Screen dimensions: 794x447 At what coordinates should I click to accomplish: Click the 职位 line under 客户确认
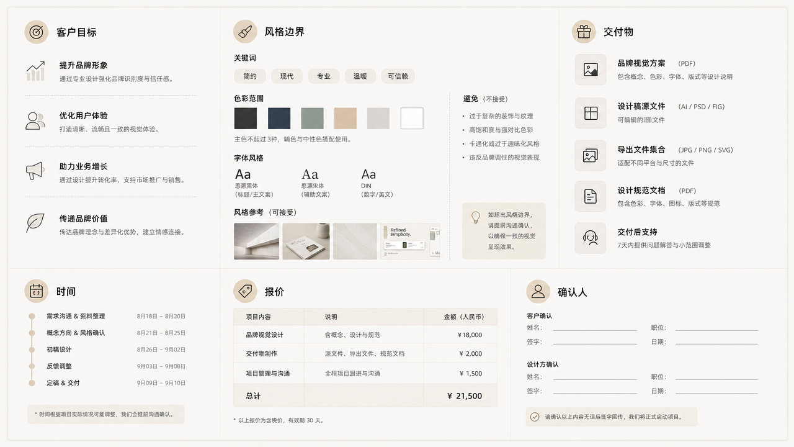tap(716, 328)
